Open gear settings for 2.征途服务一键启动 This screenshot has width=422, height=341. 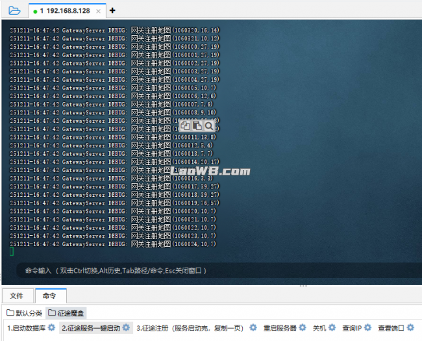click(127, 328)
